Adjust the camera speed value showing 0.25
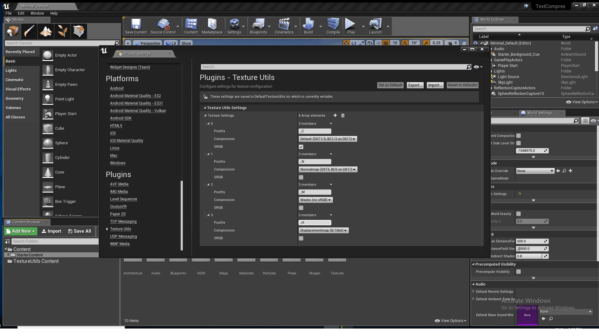Image resolution: width=599 pixels, height=336 pixels. click(437, 43)
